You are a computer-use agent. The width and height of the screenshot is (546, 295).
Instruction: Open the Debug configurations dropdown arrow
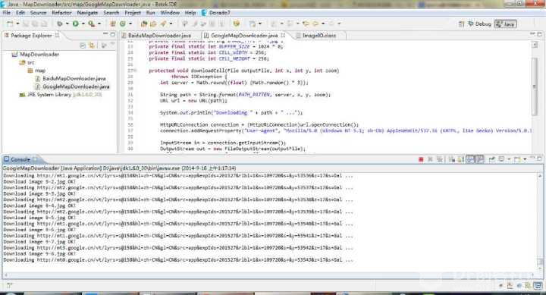[67, 24]
